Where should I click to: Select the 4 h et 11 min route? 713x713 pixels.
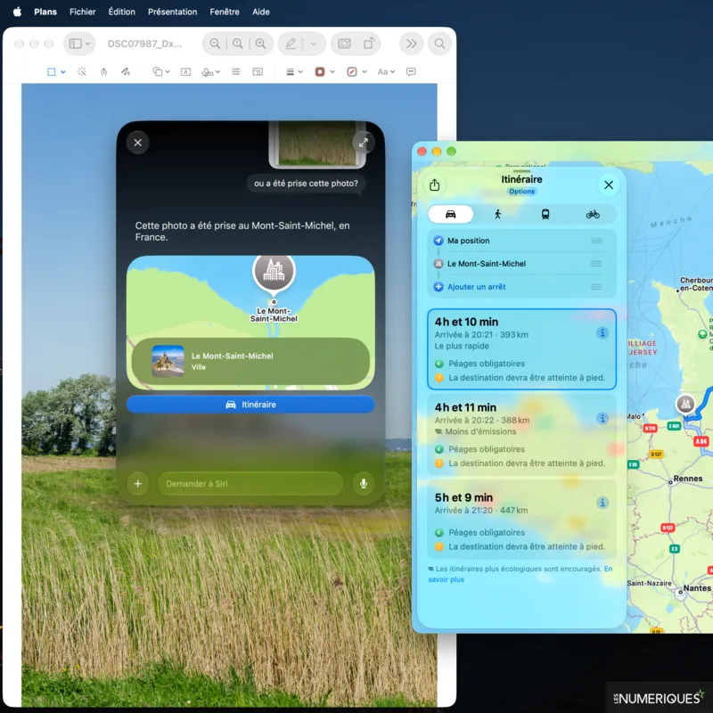521,435
